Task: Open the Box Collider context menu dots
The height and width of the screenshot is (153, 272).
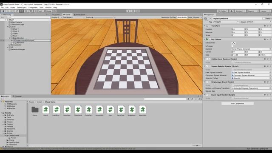Action: pyautogui.click(x=270, y=40)
